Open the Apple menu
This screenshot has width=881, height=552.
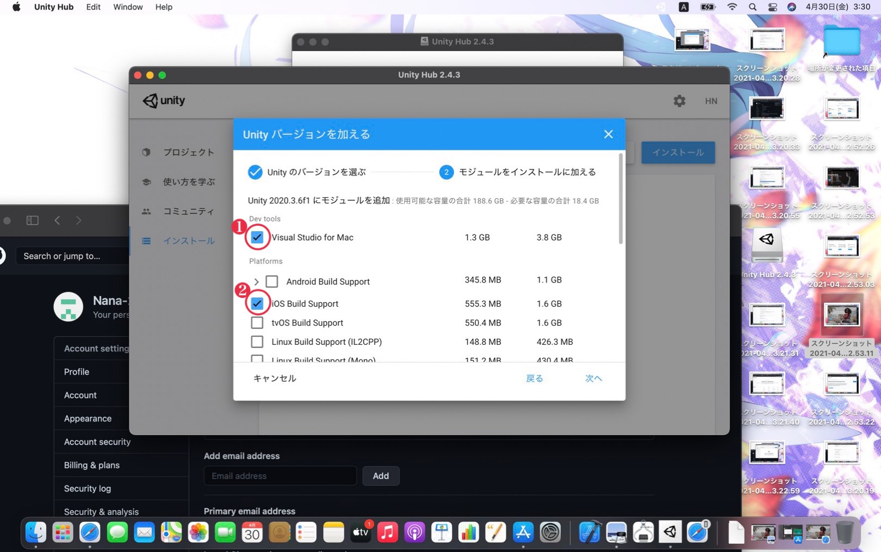coord(16,7)
